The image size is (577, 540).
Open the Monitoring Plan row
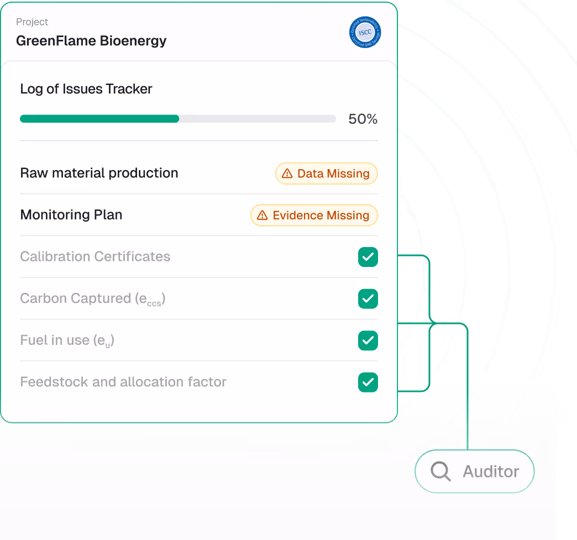(x=199, y=215)
